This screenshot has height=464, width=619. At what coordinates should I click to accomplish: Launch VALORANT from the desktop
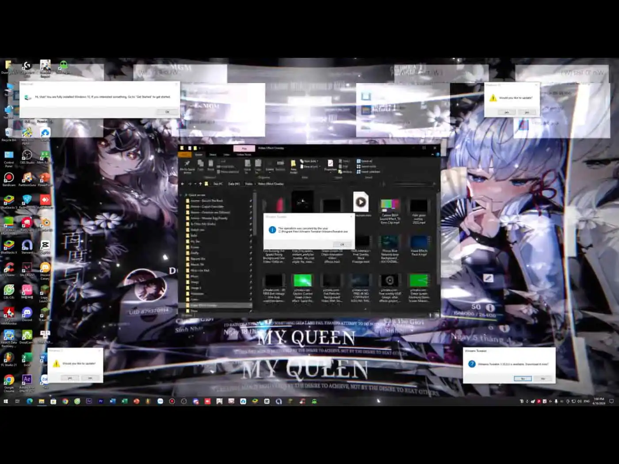coord(27,270)
